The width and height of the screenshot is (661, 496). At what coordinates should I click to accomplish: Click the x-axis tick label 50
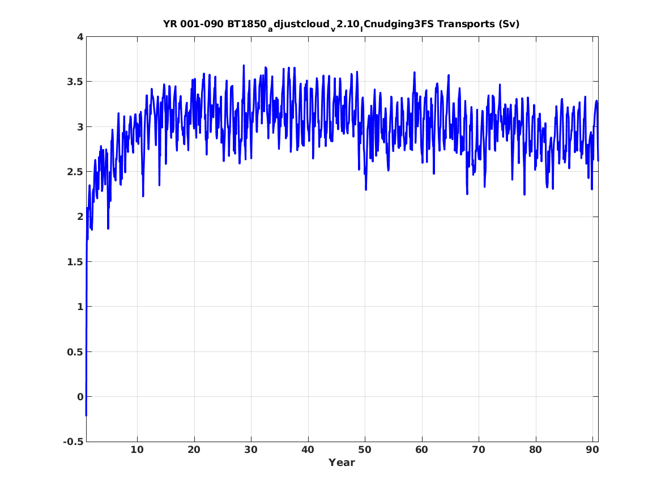tap(365, 450)
